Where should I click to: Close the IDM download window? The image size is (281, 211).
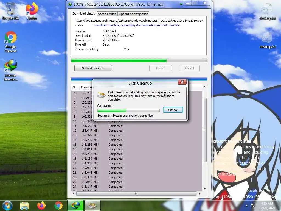[205, 3]
